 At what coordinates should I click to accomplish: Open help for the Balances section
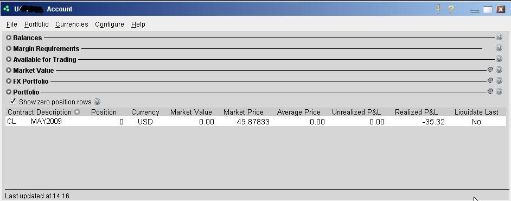click(x=499, y=37)
